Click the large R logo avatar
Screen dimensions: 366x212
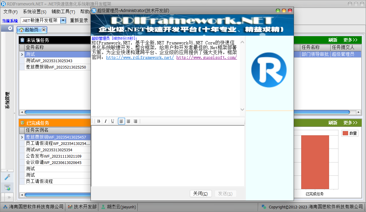coord(269,70)
